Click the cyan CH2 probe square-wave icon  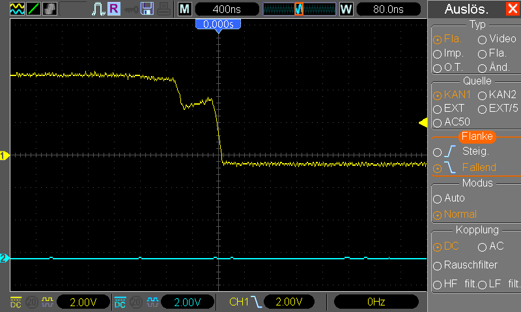[152, 302]
